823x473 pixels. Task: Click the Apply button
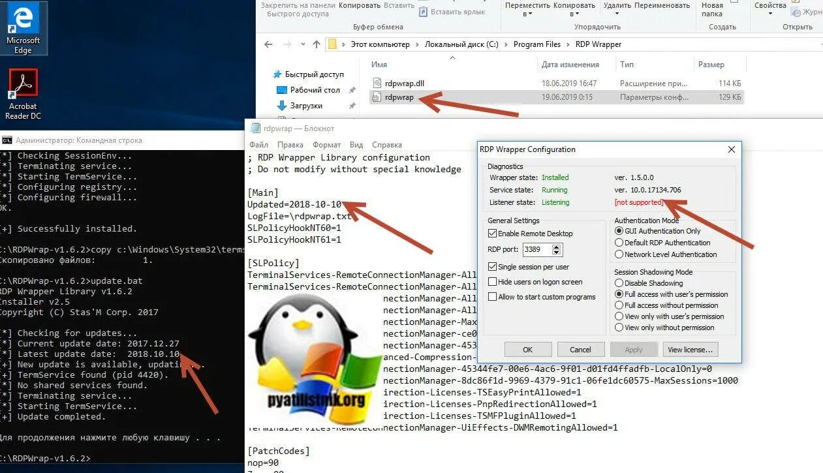(x=633, y=350)
